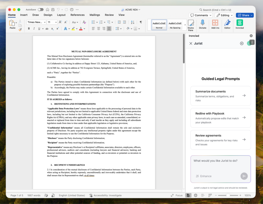
Task: Toggle AutoSave switch
Action: [x=41, y=9]
